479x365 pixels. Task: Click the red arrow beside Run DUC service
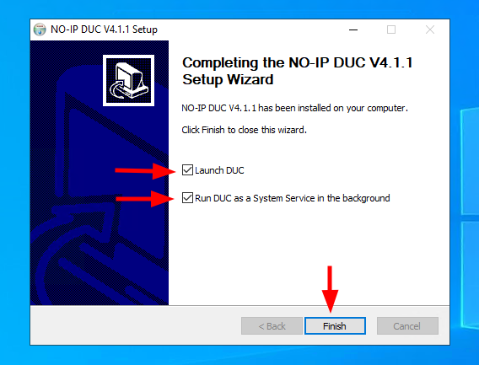(x=145, y=199)
